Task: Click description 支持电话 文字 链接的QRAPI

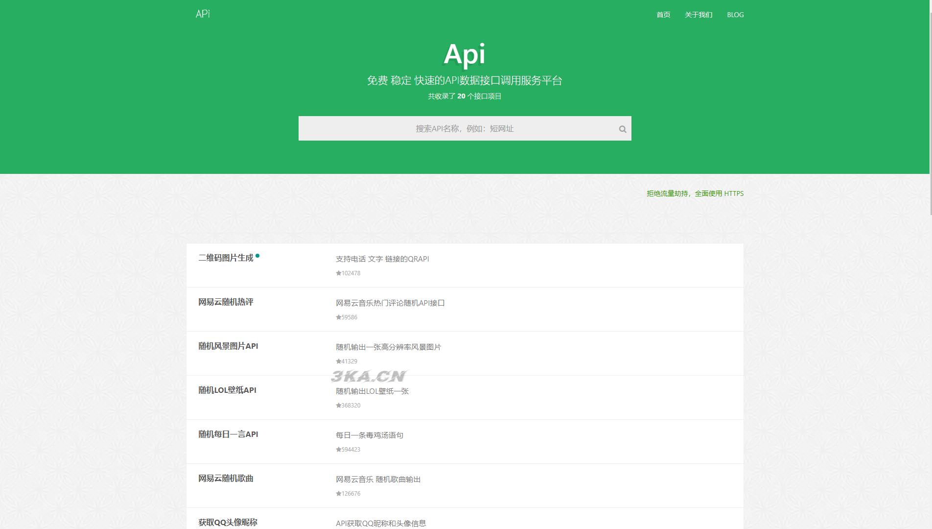Action: pyautogui.click(x=382, y=259)
